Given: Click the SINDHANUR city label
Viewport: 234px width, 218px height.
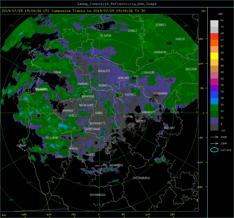Looking at the screenshot, I should (160, 94).
